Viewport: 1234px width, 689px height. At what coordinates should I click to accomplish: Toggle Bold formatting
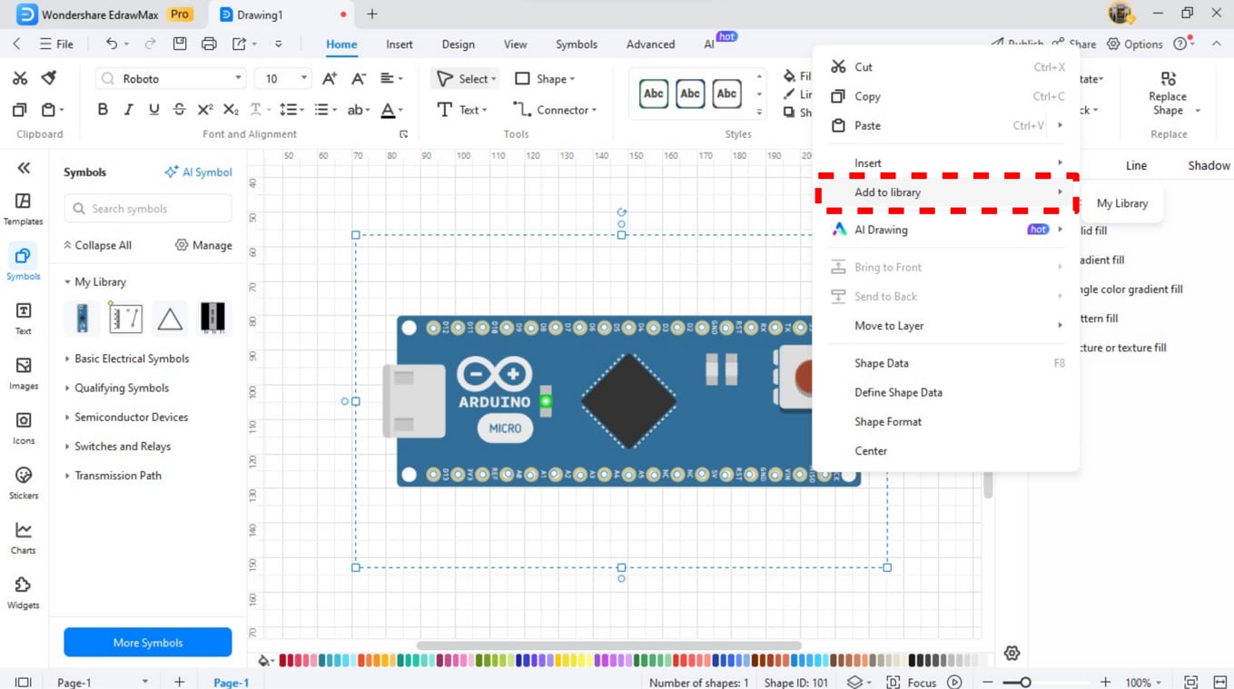click(103, 110)
